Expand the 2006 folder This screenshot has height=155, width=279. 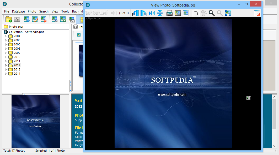pyautogui.click(x=6, y=44)
